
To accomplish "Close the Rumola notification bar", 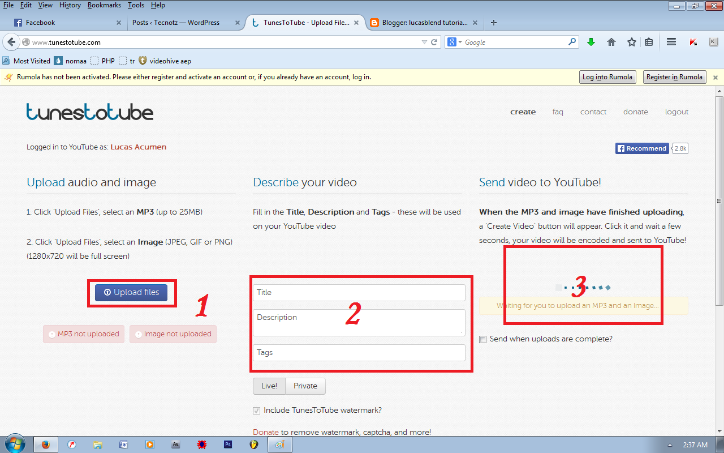I will [x=716, y=78].
